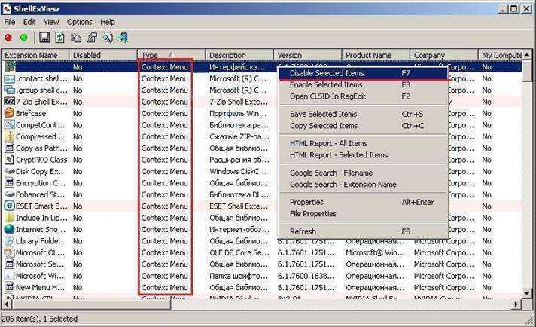536x327 pixels.
Task: Select HTML Report - Selected Items
Action: pos(364,155)
